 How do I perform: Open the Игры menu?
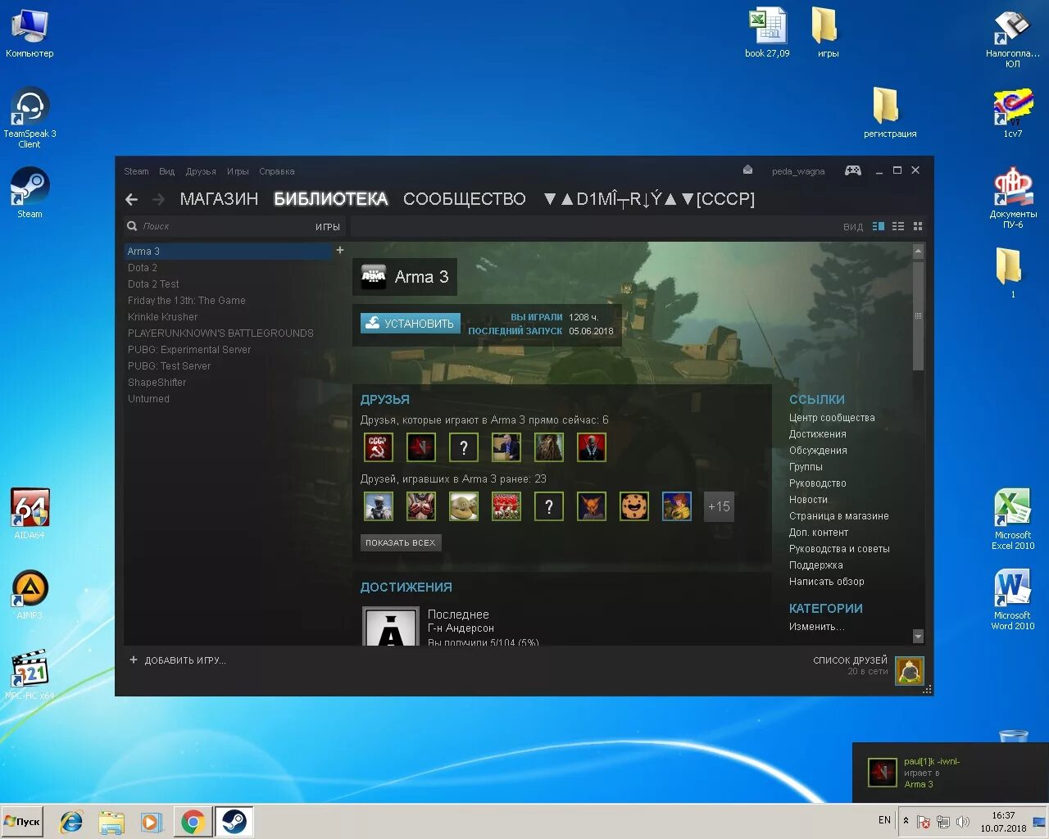(x=238, y=171)
